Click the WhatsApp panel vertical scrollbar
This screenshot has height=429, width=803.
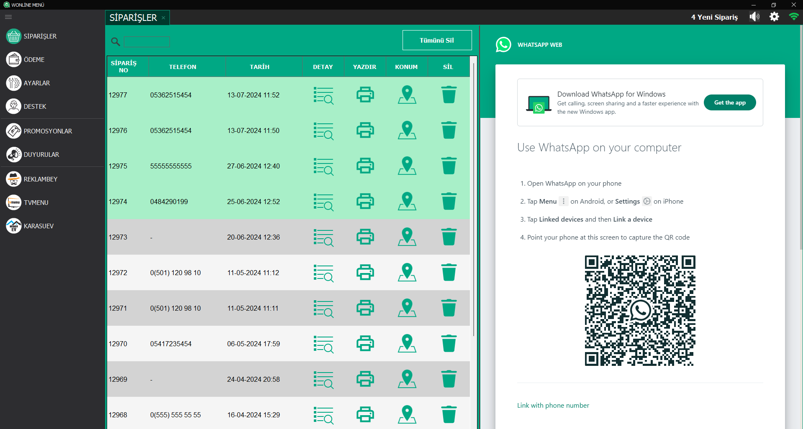pos(801,138)
